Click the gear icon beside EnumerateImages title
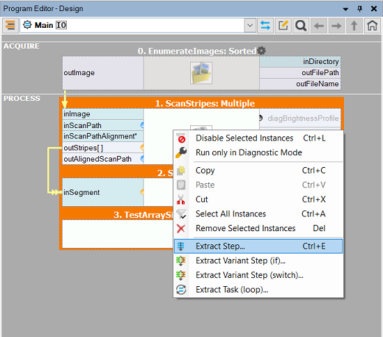This screenshot has height=337, width=383. click(261, 51)
